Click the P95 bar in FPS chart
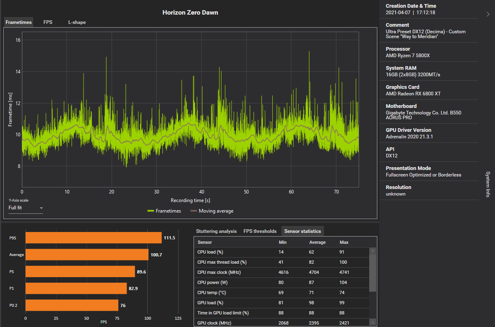 (94, 238)
